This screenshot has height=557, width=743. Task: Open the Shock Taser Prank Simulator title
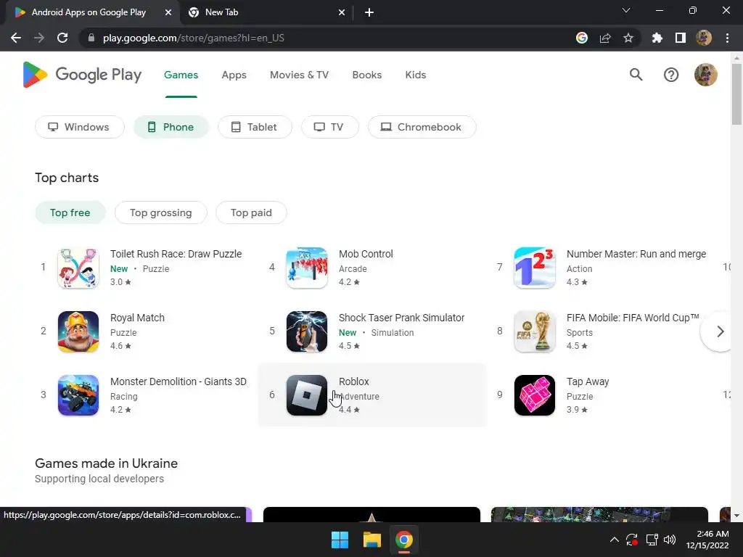pyautogui.click(x=401, y=318)
